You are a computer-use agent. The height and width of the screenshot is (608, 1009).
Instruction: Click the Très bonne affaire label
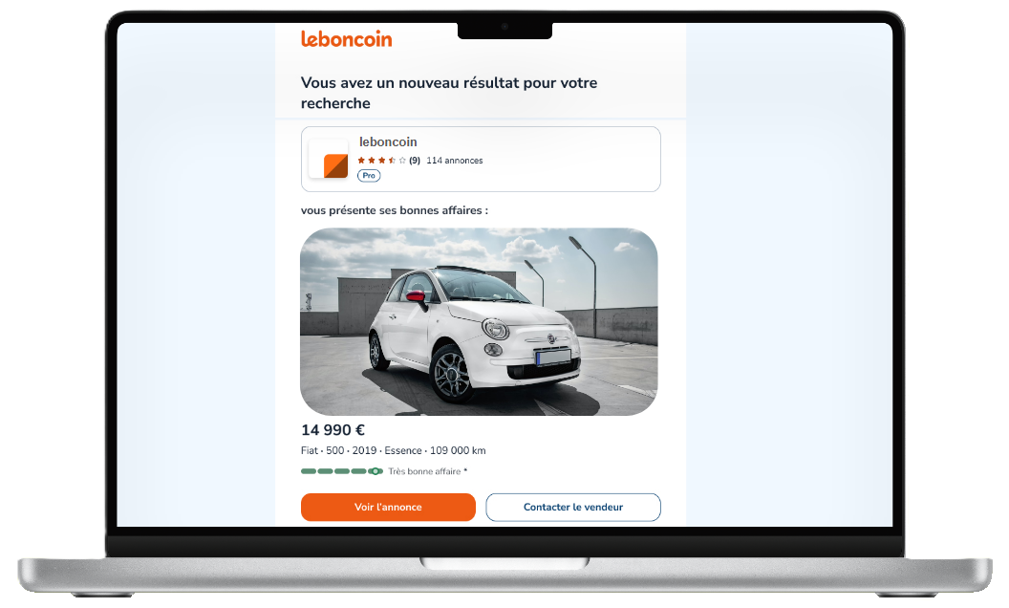point(424,471)
